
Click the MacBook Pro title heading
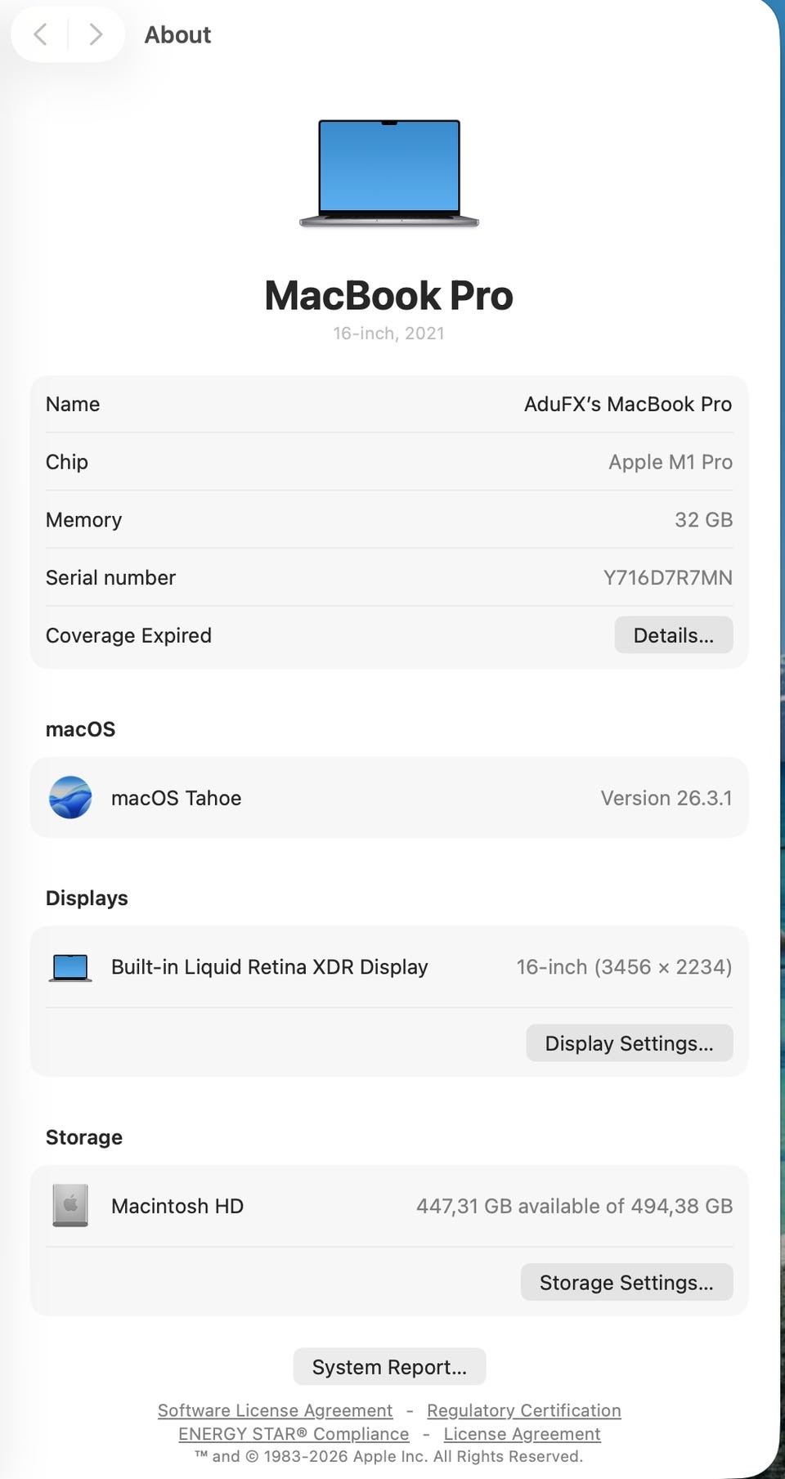(x=389, y=296)
